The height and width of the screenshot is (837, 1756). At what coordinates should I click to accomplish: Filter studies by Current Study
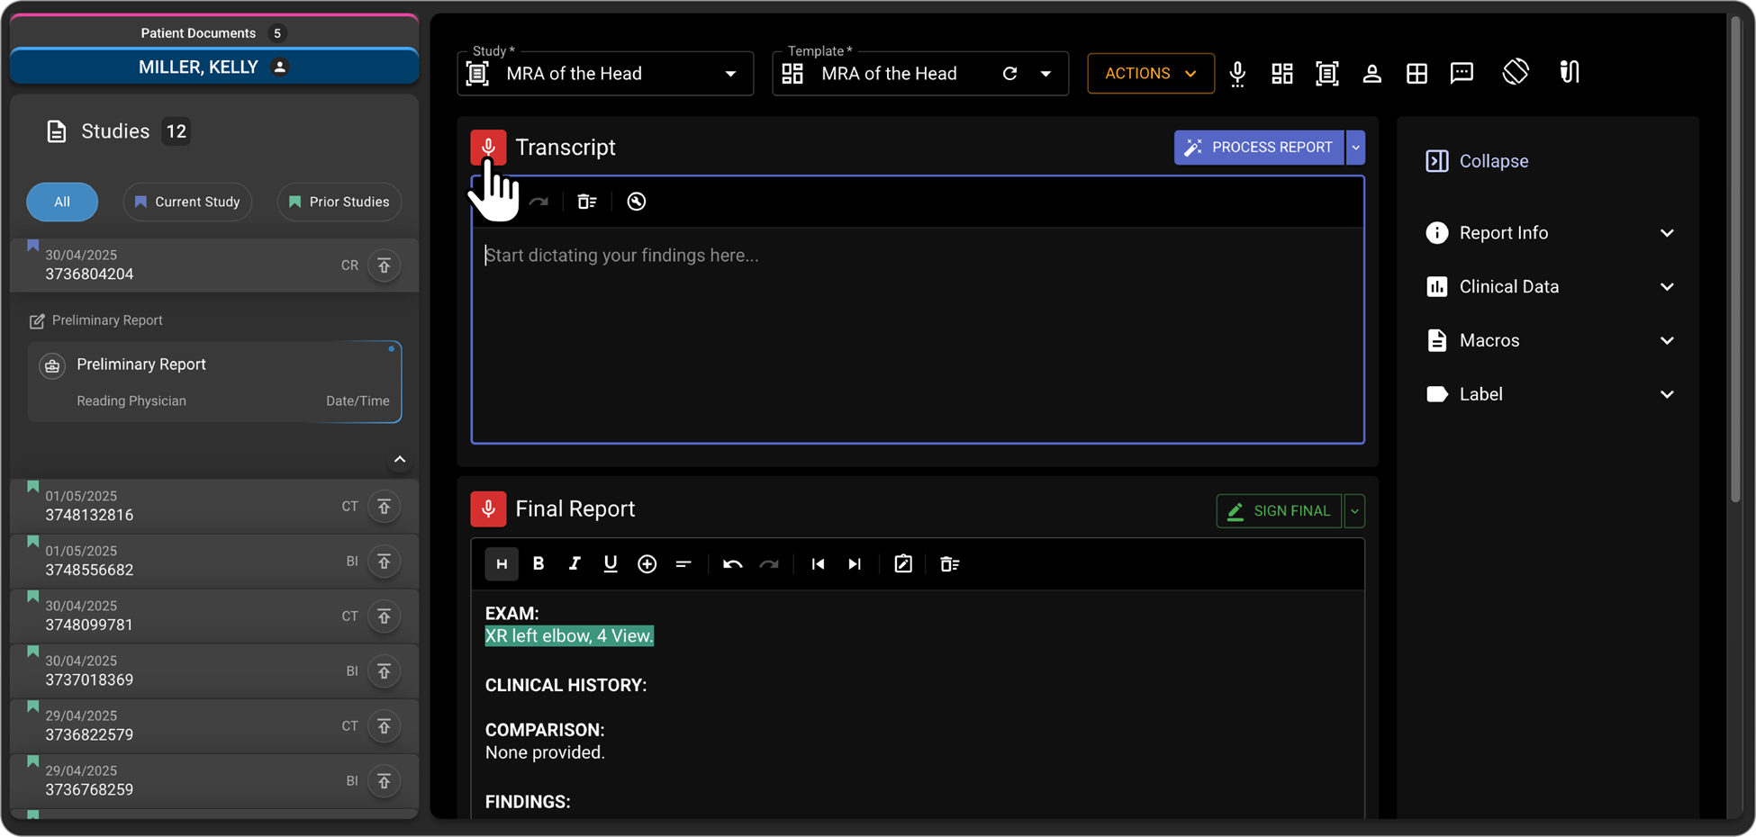(187, 202)
